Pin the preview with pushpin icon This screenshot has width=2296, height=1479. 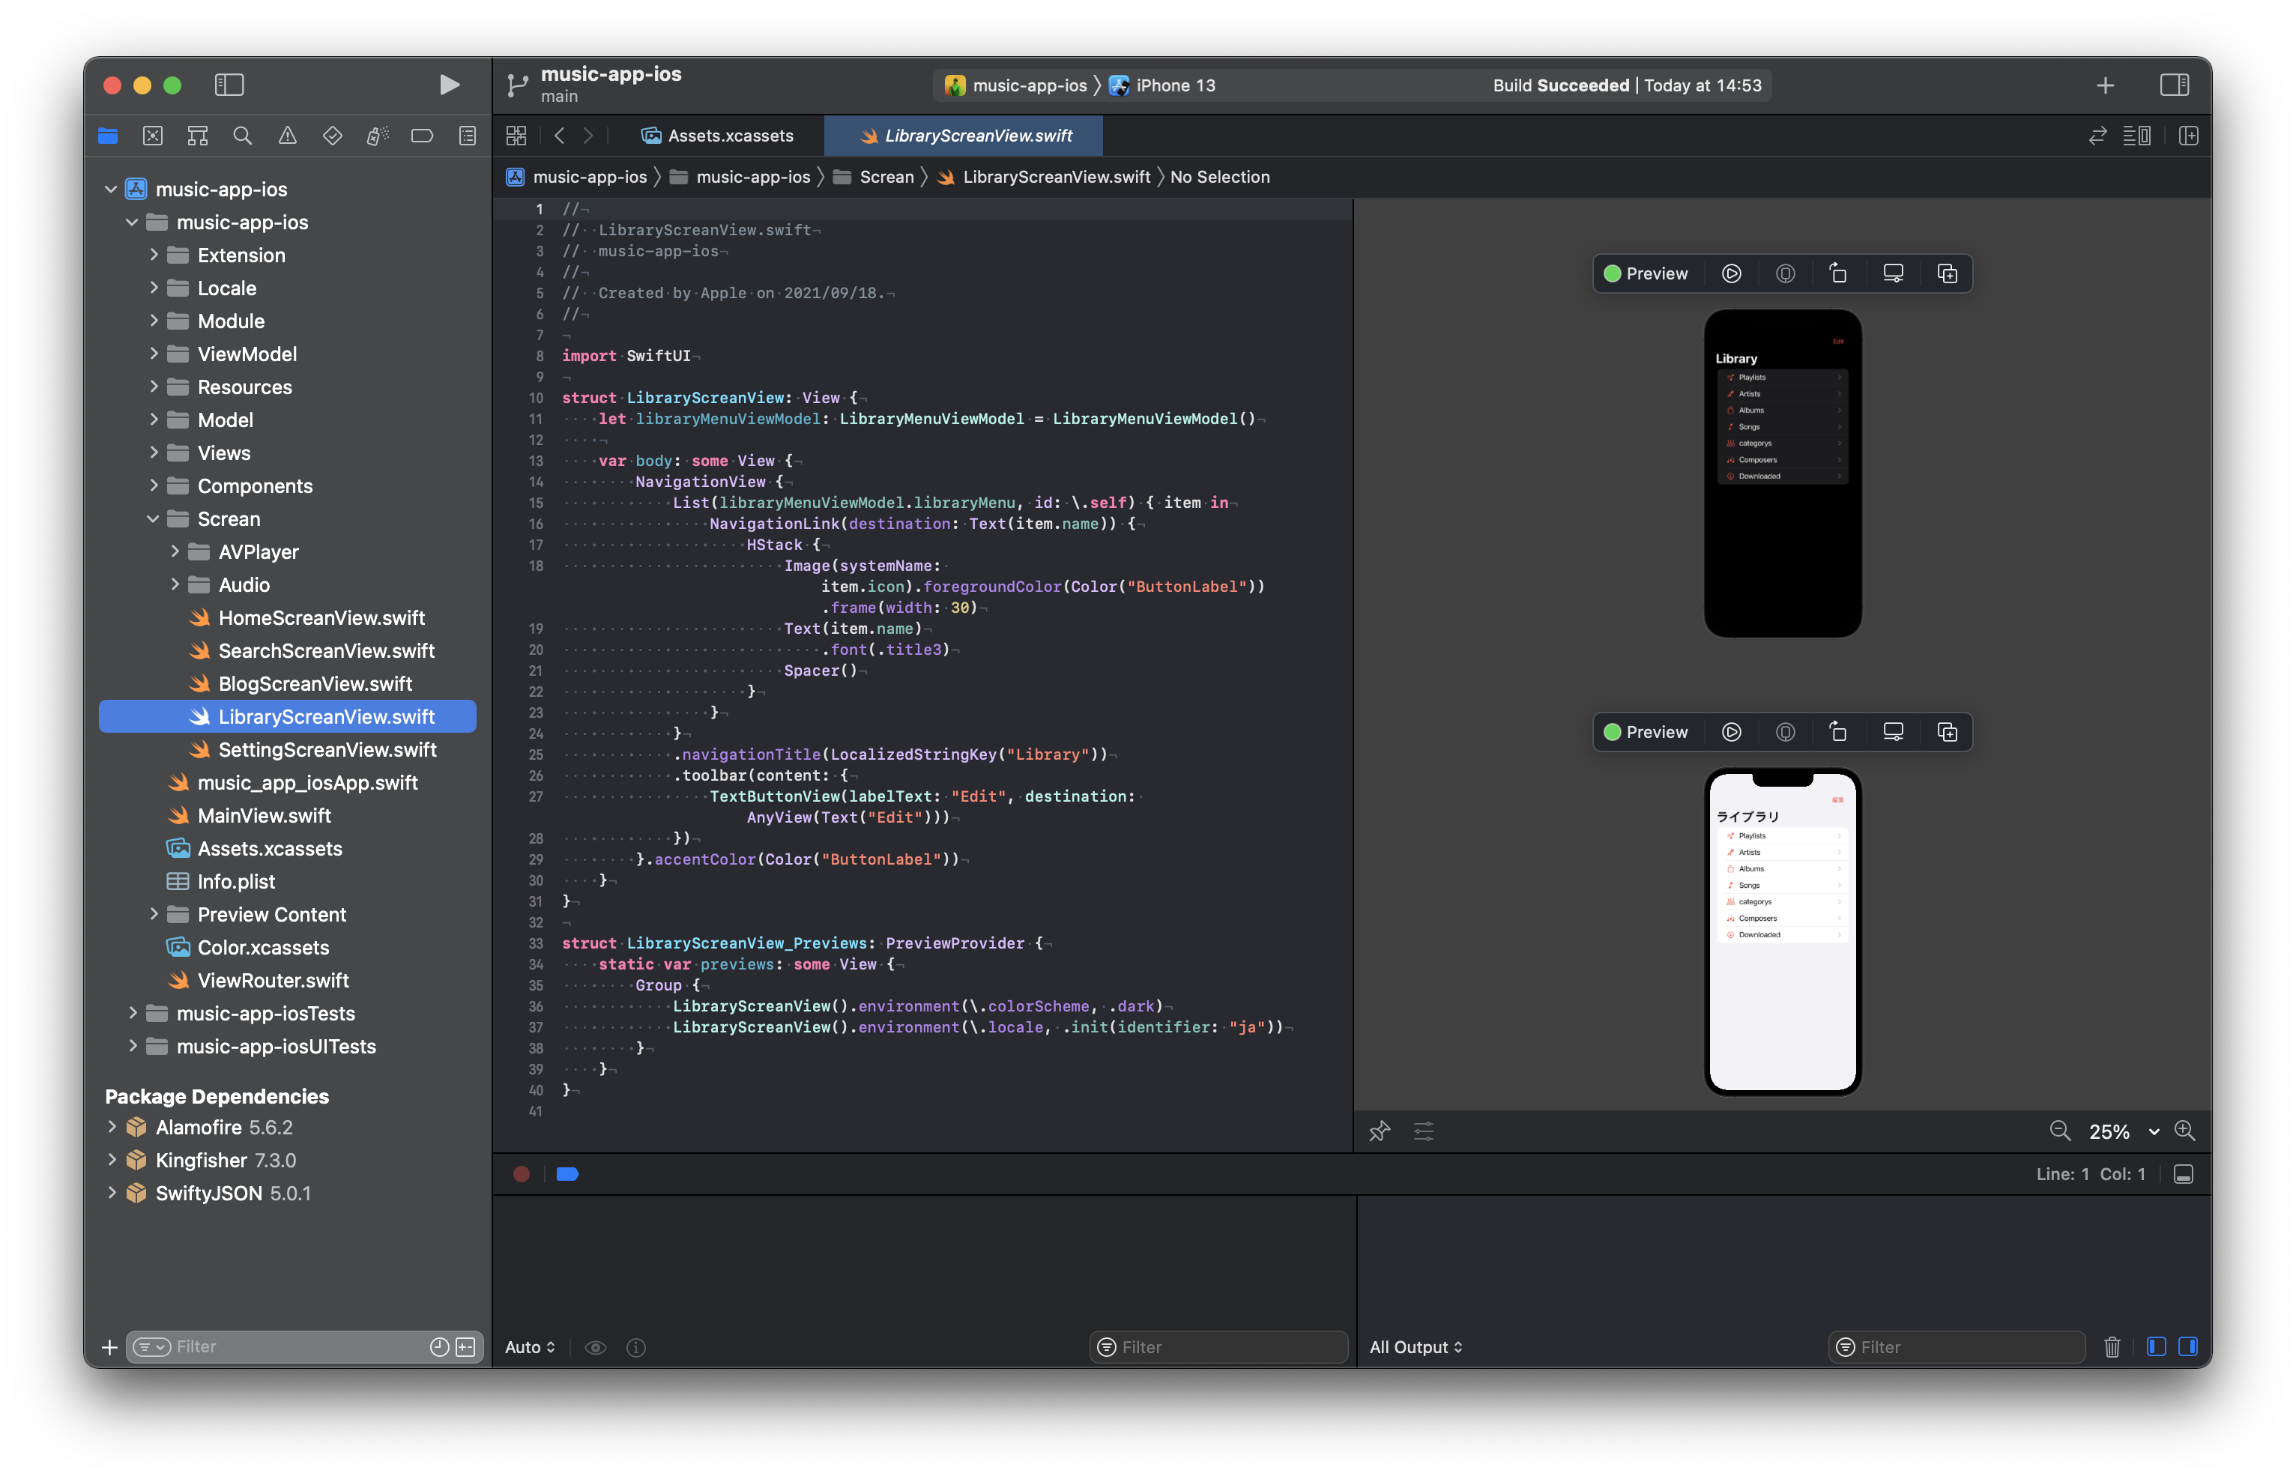pos(1379,1131)
